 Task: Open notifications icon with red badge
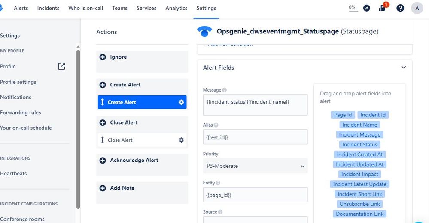tap(383, 7)
